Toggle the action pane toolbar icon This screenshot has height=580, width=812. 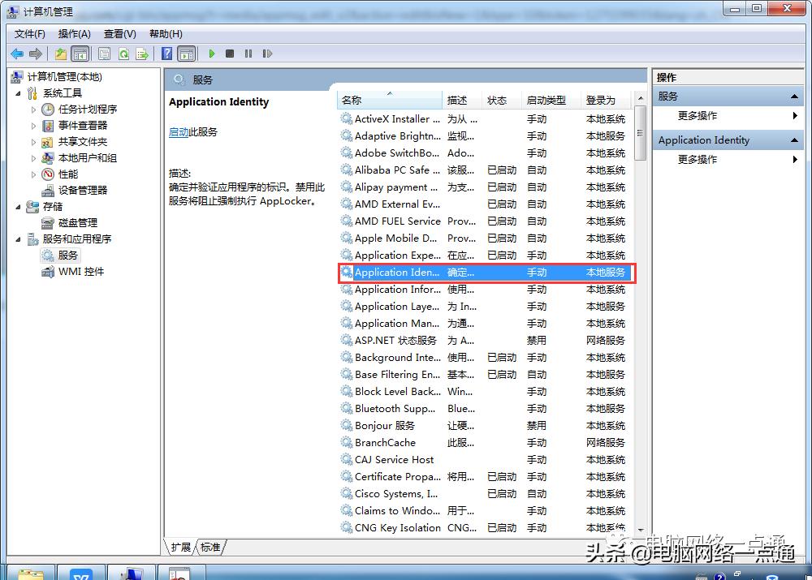point(187,54)
